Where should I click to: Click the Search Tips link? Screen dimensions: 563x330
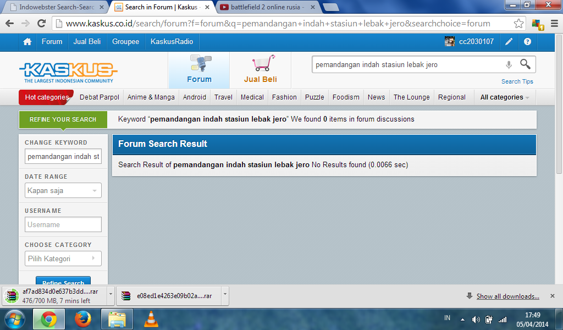pos(517,81)
